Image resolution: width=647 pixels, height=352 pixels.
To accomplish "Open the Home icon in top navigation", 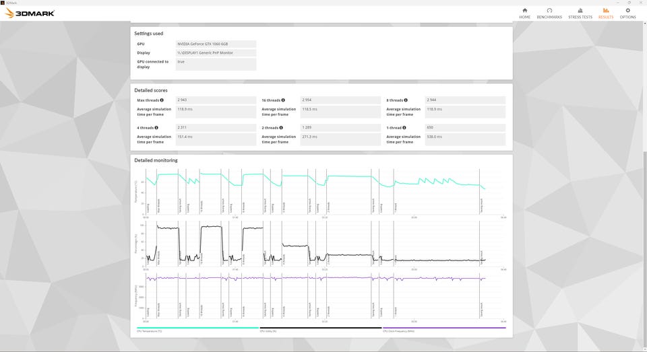I will [x=524, y=10].
